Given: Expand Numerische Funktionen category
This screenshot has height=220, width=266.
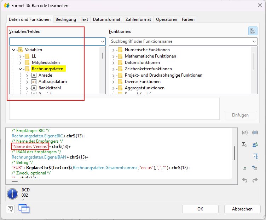Looking at the screenshot, I should pyautogui.click(x=114, y=50).
